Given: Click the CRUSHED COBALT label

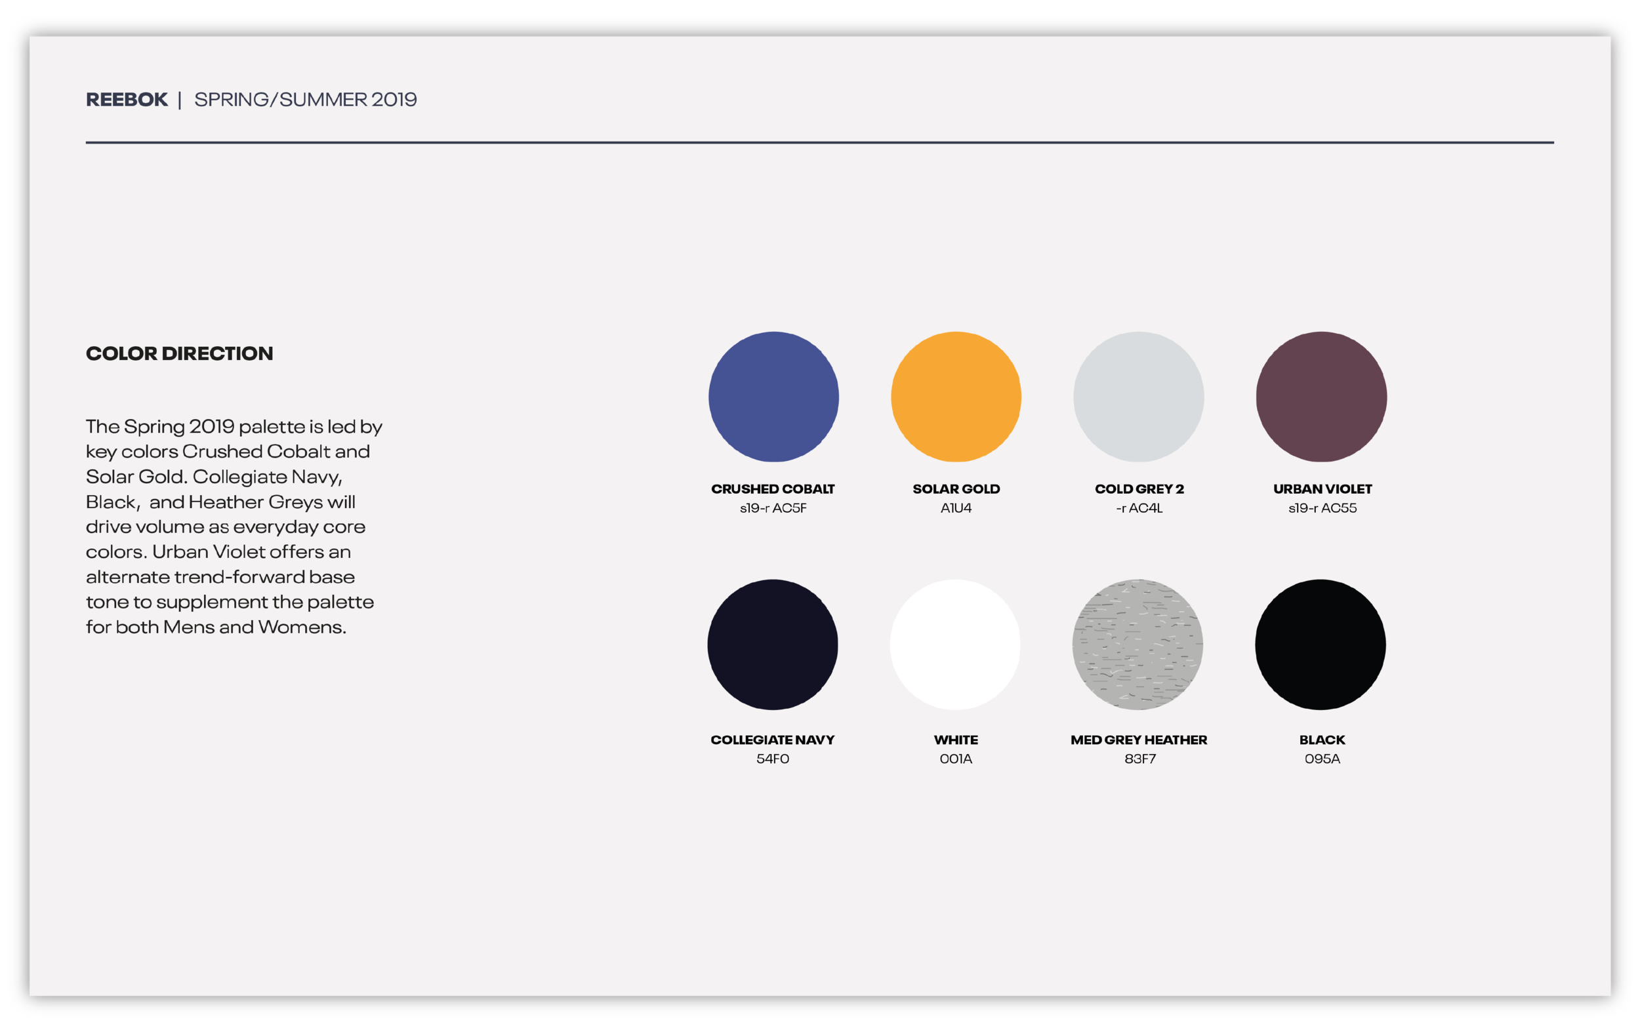Looking at the screenshot, I should [x=773, y=488].
